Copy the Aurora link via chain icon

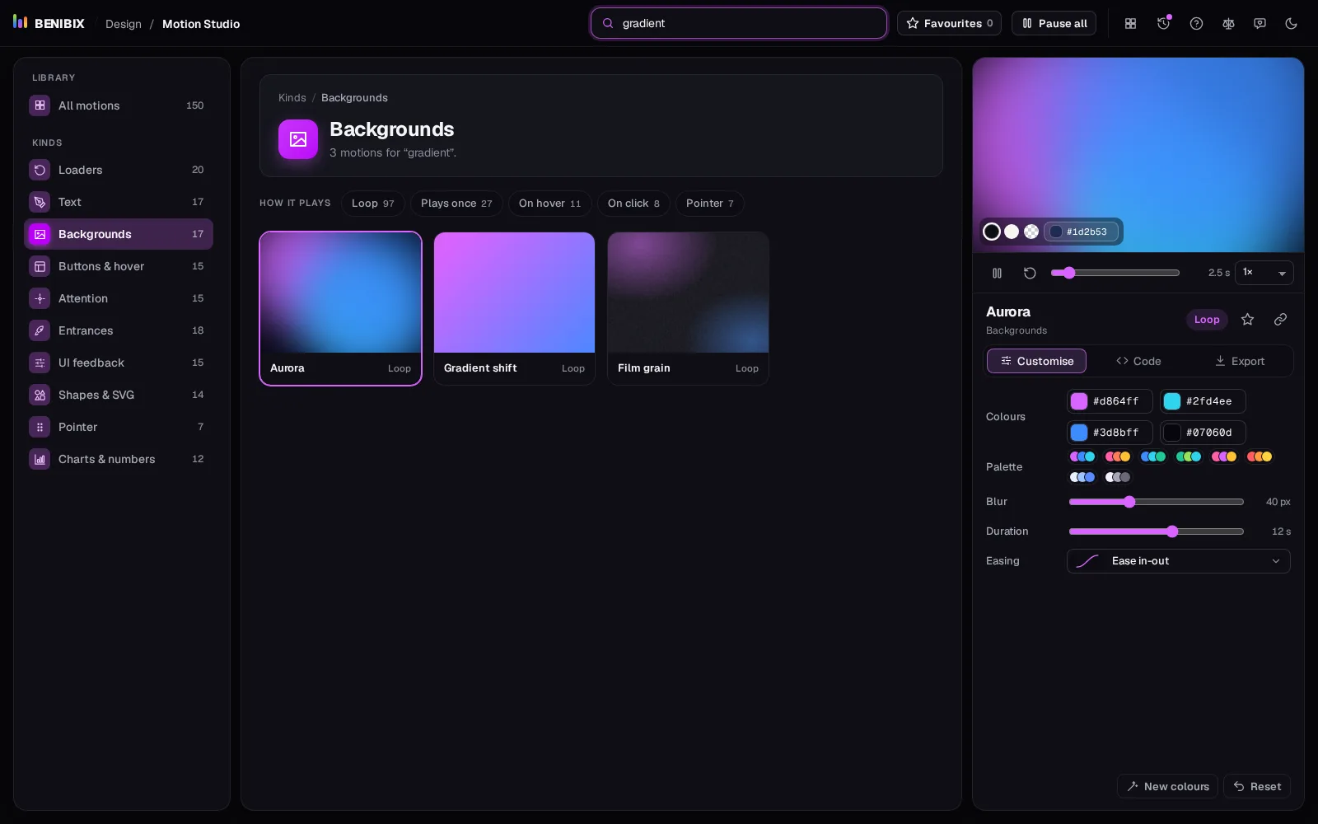pos(1280,319)
